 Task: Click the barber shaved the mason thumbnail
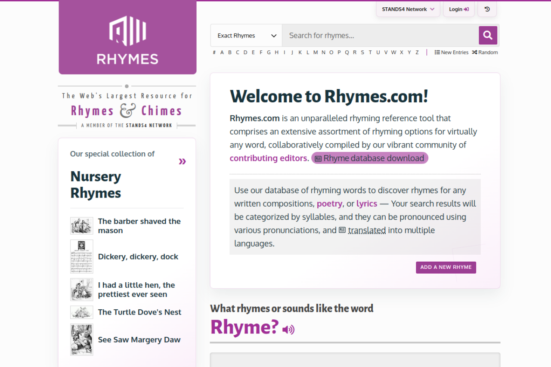(x=82, y=226)
